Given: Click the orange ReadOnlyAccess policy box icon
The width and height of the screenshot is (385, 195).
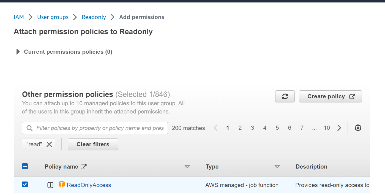Looking at the screenshot, I should 62,184.
